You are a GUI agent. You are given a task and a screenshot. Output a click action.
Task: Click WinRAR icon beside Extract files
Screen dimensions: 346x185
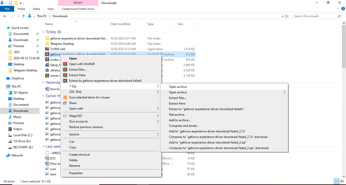tap(65, 70)
